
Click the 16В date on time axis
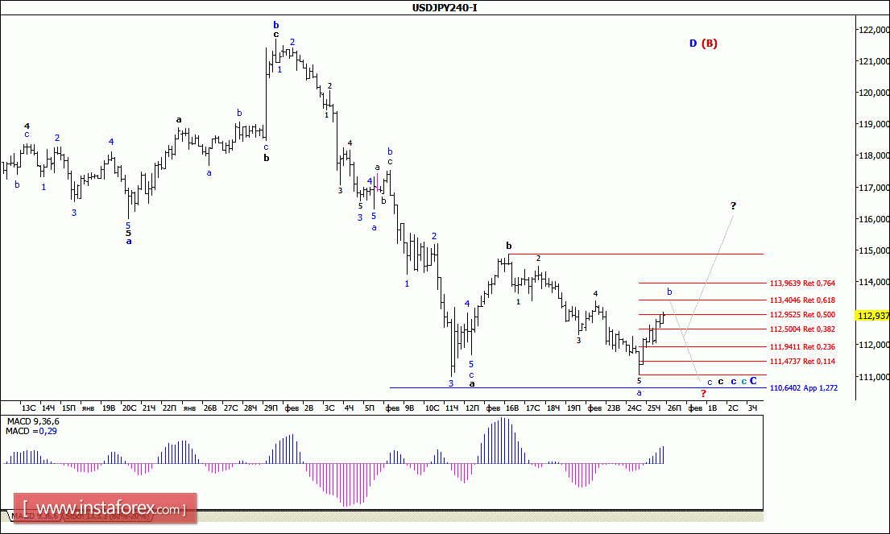512,408
